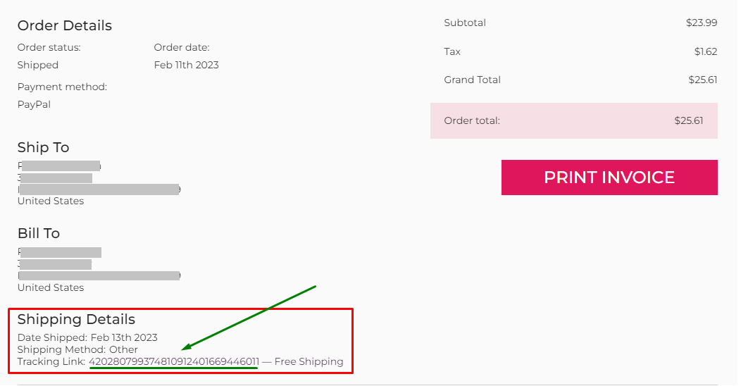
Task: Click the Bill To heading
Action: (39, 233)
